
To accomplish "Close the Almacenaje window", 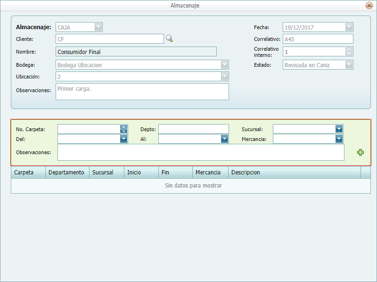I will click(x=369, y=6).
